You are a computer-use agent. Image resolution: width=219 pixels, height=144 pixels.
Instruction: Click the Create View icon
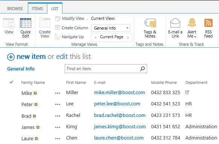coord(44,22)
